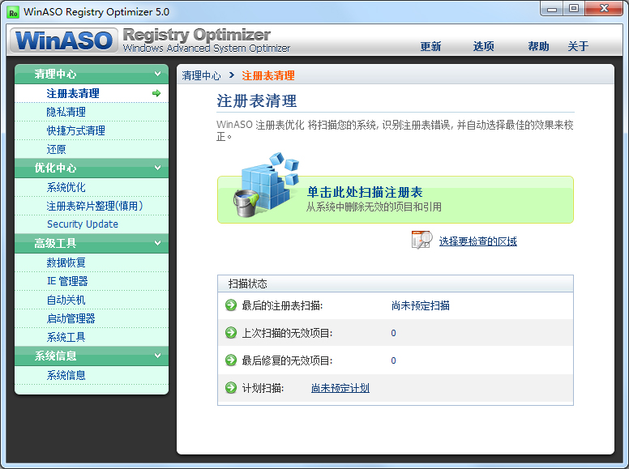Open 启动管理器 from the sidebar
Screen dimensions: 629x469
pyautogui.click(x=71, y=318)
